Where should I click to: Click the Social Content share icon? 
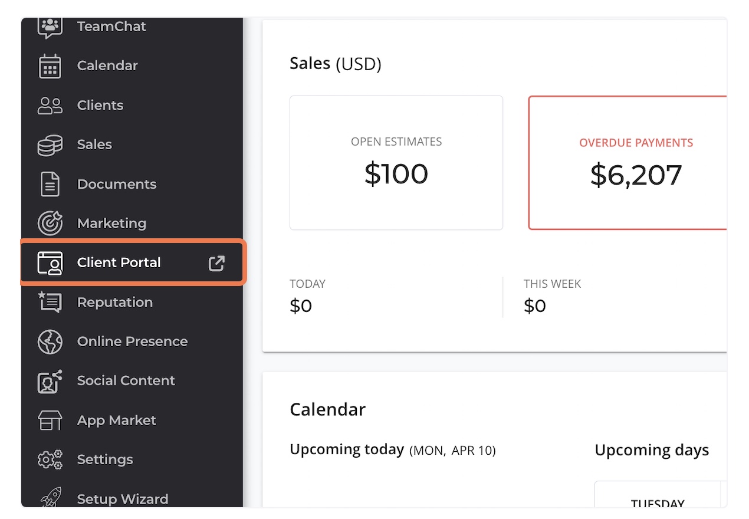coord(50,381)
